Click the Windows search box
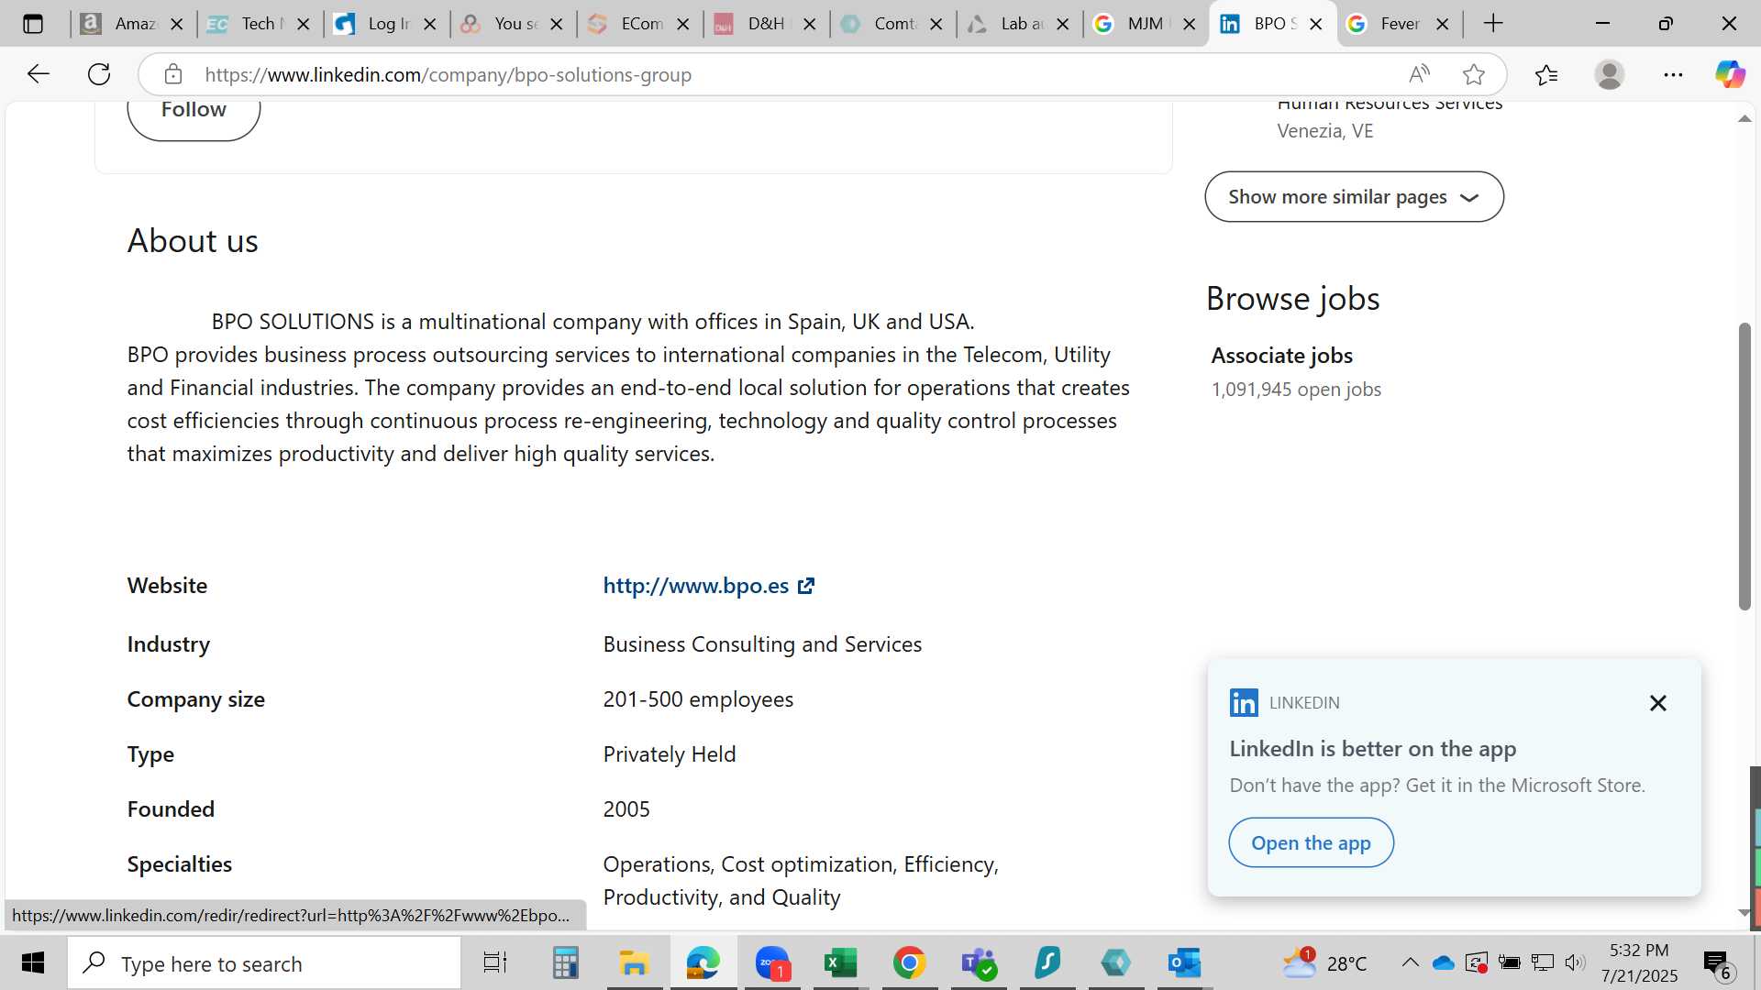Viewport: 1761px width, 990px height. pyautogui.click(x=264, y=963)
